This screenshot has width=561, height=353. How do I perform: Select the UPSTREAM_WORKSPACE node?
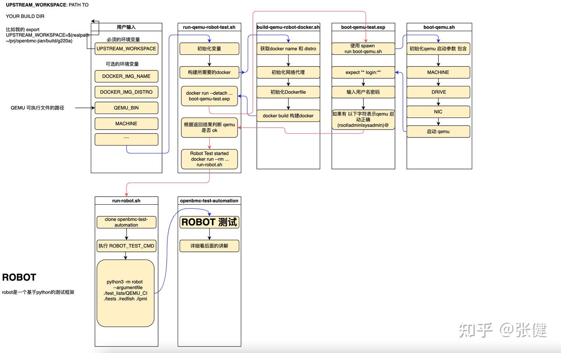coord(126,49)
